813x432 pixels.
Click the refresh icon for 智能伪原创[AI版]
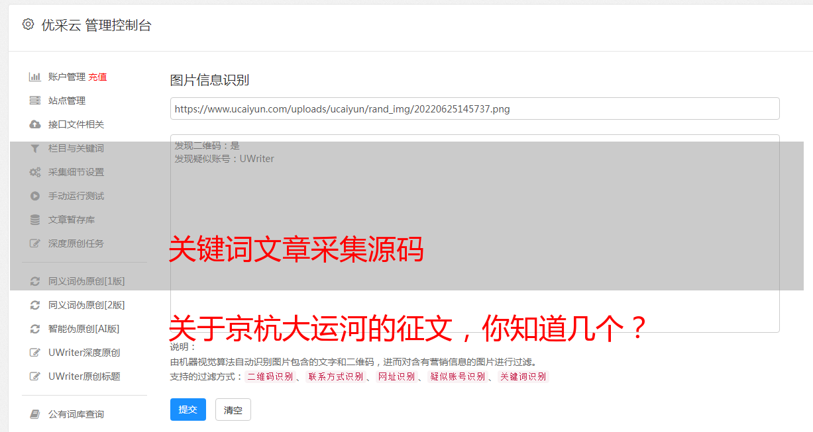(x=35, y=329)
